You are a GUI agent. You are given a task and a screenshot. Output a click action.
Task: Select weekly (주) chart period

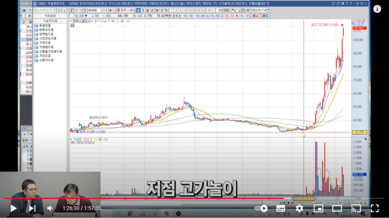click(x=143, y=10)
